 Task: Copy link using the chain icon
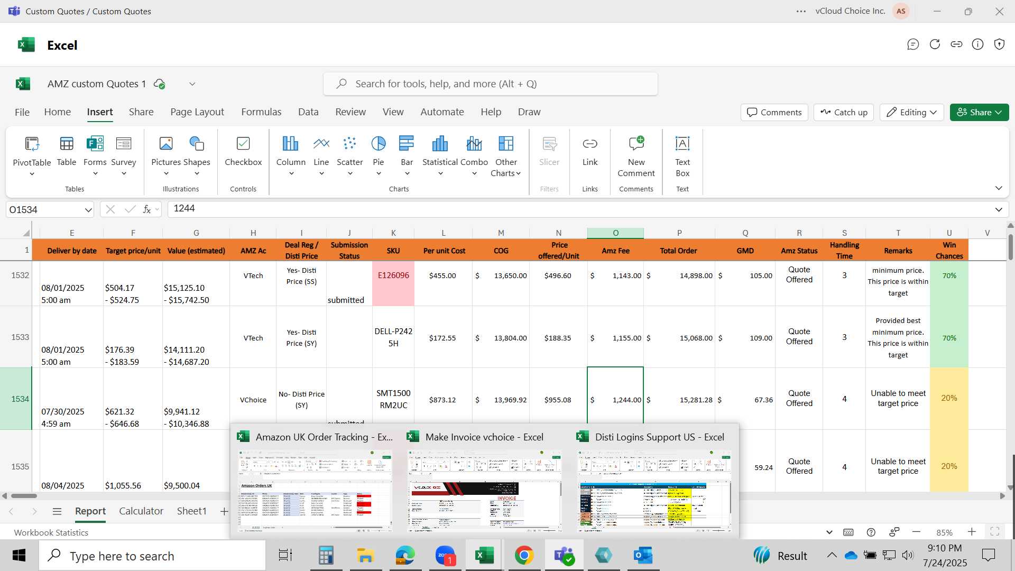click(956, 44)
